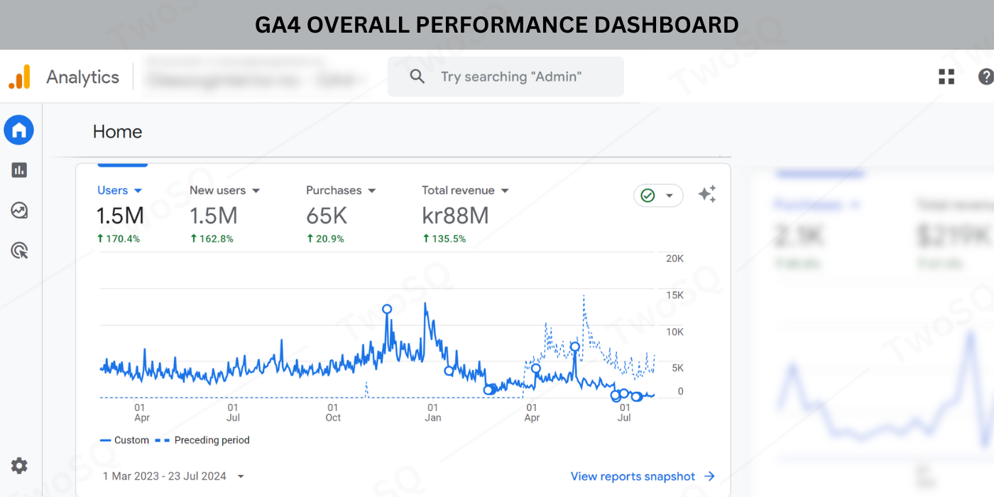Click the Google Analytics logo
Viewport: 994px width, 497px height.
[x=20, y=77]
